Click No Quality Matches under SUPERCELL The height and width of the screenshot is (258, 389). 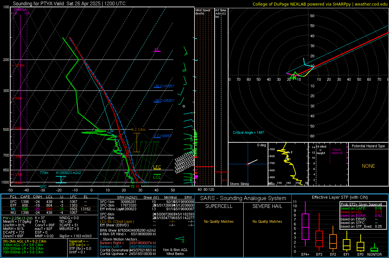pos(219,221)
